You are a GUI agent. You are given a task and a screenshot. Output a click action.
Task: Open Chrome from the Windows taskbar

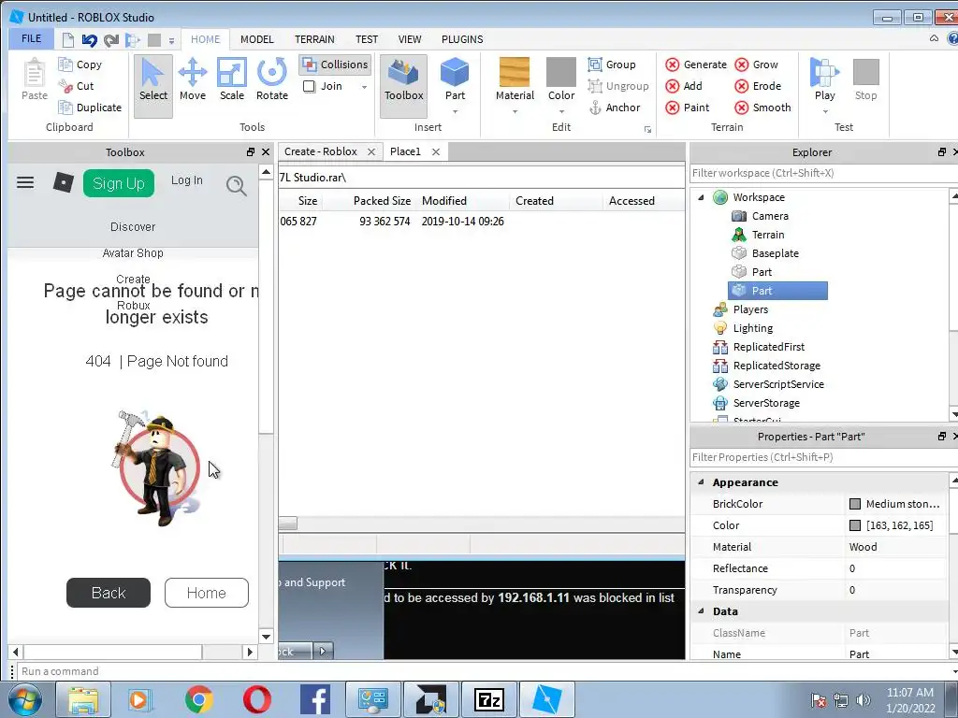(198, 699)
